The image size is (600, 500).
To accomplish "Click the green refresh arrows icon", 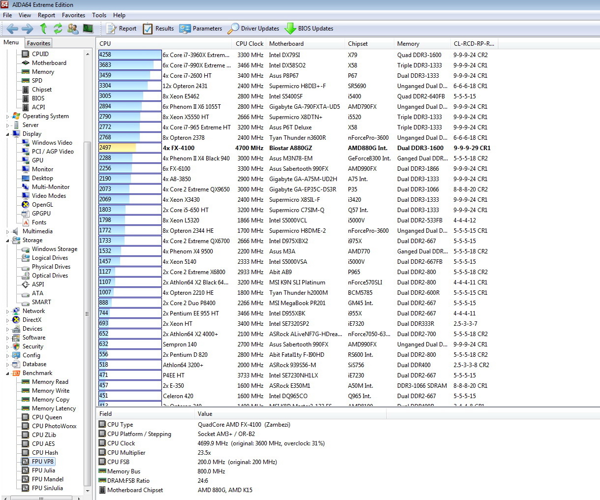I will pyautogui.click(x=58, y=29).
